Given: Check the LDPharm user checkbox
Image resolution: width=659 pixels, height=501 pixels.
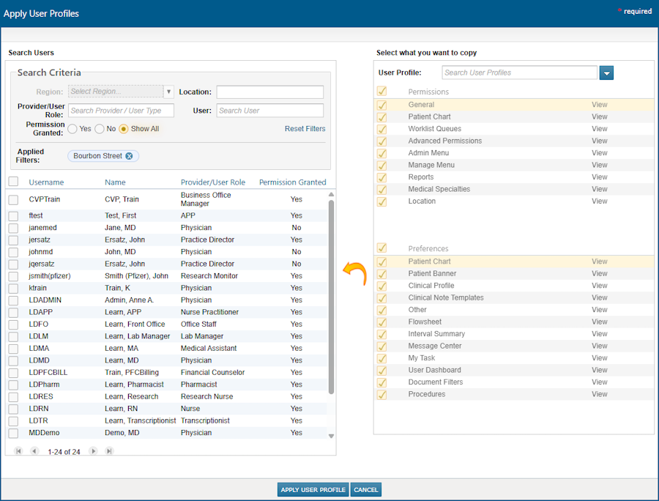Looking at the screenshot, I should pos(13,385).
